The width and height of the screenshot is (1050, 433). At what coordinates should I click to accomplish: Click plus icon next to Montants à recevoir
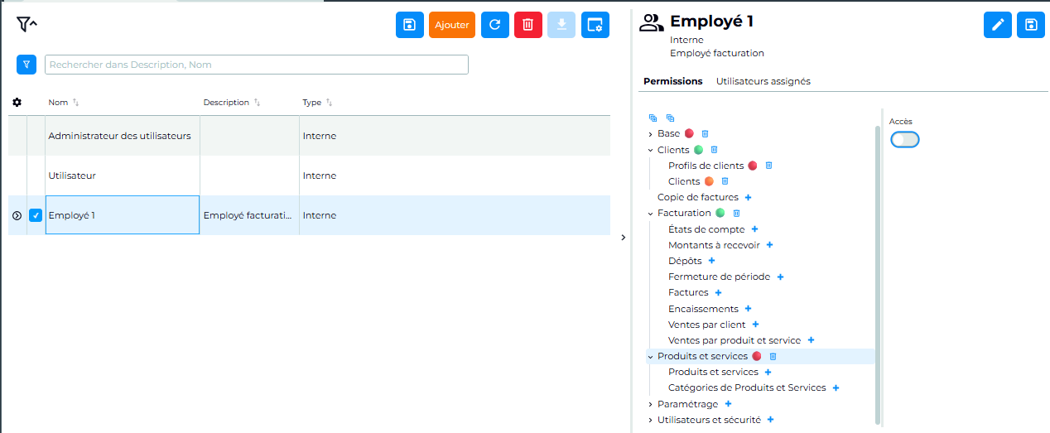769,245
